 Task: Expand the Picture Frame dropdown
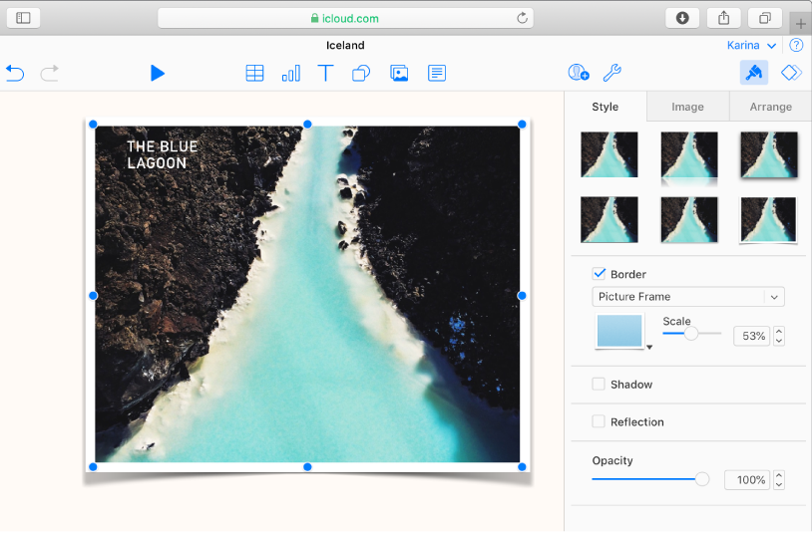point(688,297)
